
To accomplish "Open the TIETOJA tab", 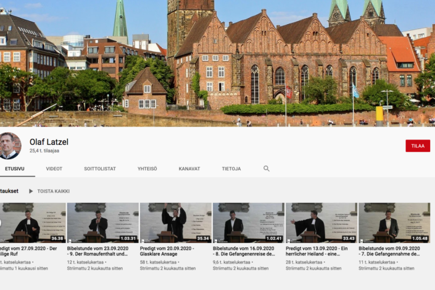I will 231,168.
